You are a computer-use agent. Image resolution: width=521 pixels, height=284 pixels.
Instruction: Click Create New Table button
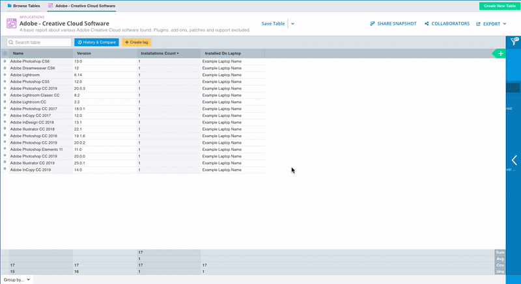pyautogui.click(x=500, y=6)
